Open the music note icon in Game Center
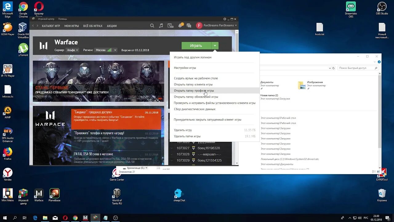Screen dimensions: 394x222 tap(161, 26)
